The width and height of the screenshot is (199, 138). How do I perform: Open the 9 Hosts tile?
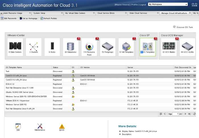[52, 47]
